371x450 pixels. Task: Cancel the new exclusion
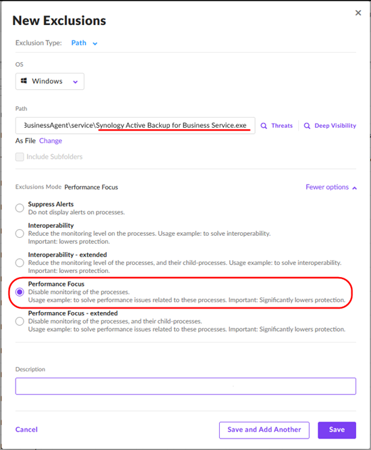pyautogui.click(x=26, y=430)
